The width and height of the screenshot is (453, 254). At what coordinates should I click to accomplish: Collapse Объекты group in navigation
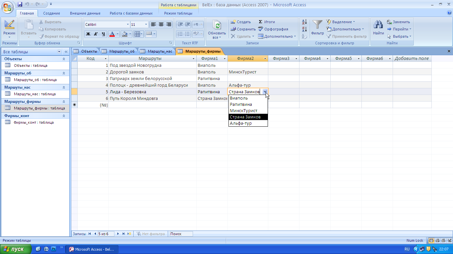click(64, 59)
